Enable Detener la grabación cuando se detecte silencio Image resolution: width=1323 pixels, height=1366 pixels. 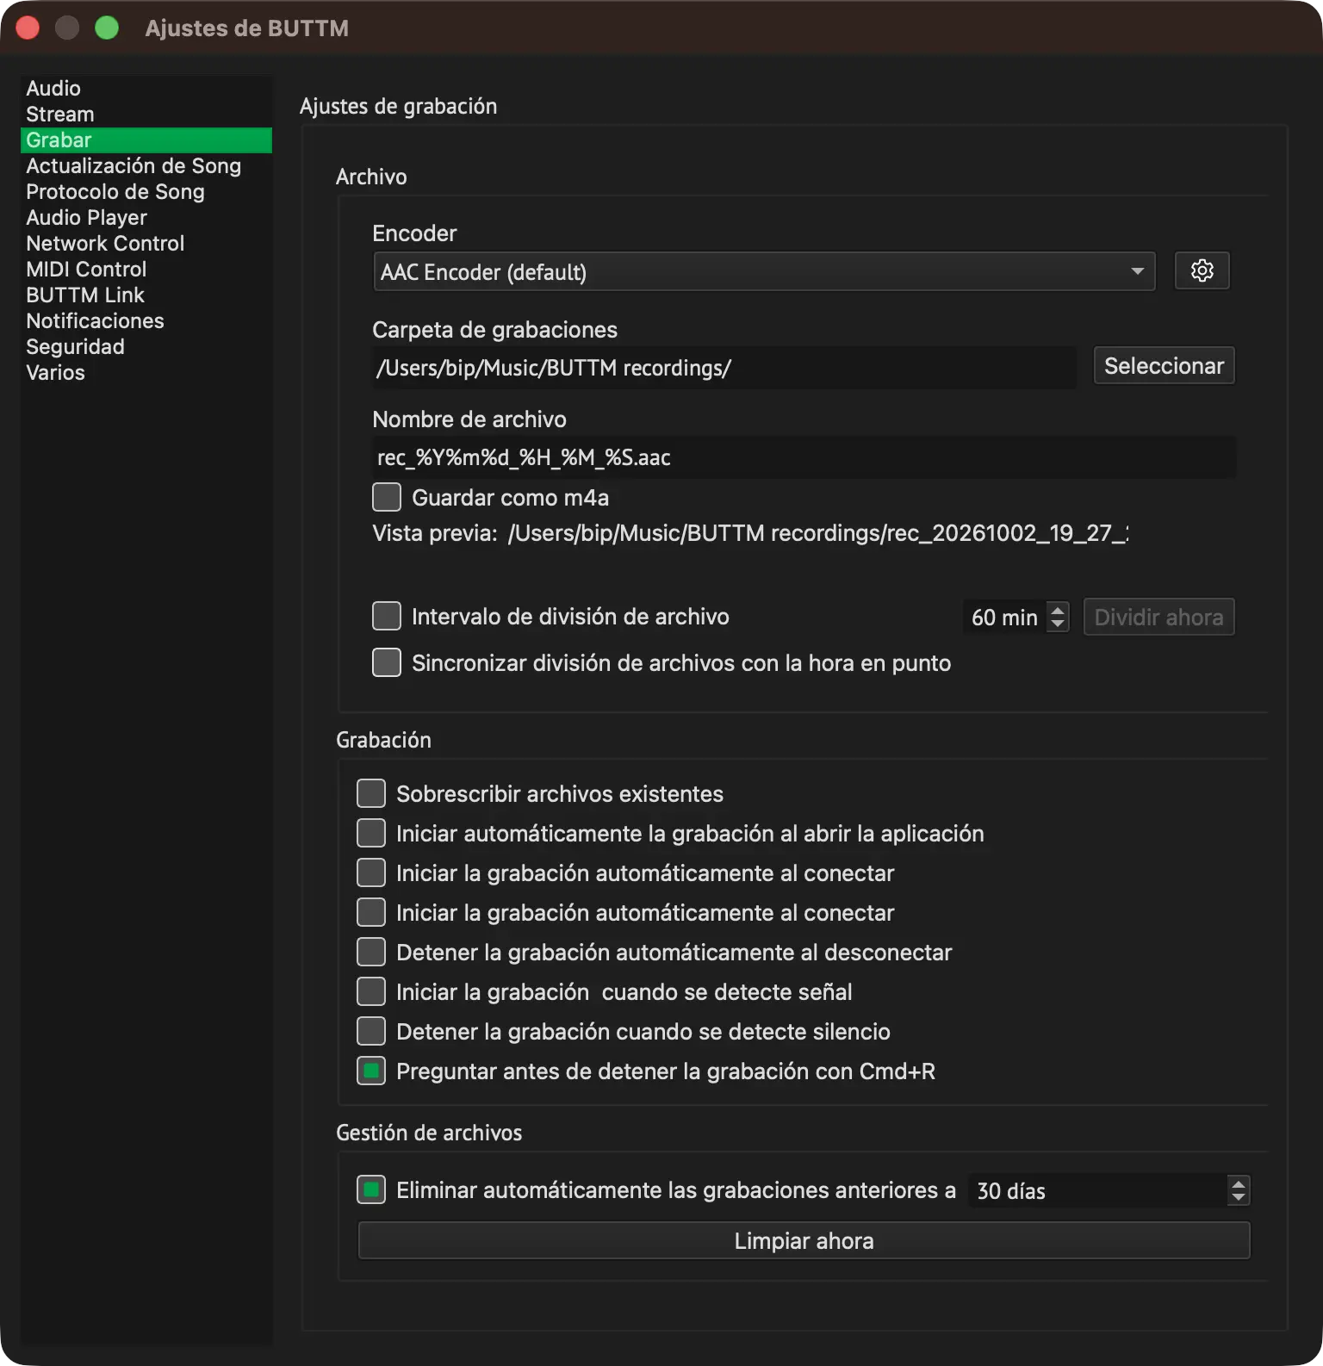371,1031
